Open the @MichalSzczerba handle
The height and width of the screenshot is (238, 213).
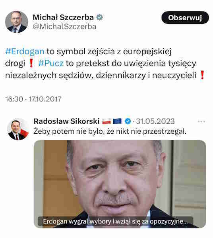[65, 27]
